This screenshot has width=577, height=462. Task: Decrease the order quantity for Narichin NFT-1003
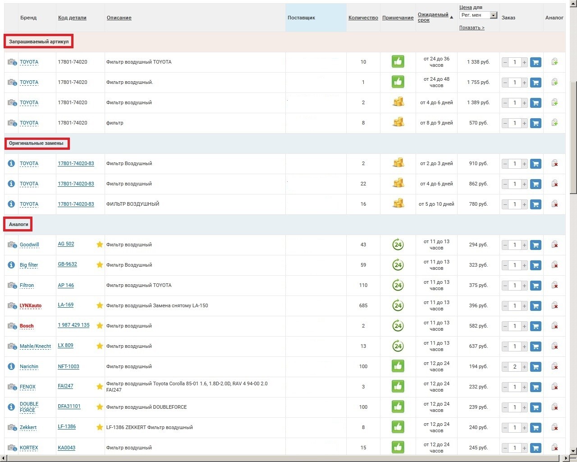click(505, 367)
